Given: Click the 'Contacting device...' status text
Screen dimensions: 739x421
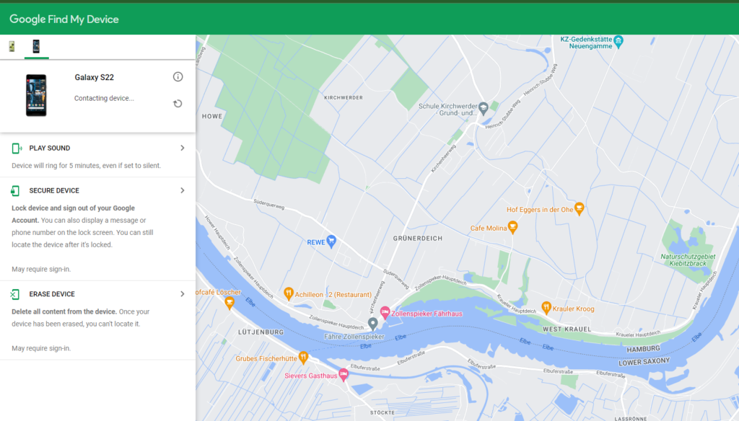Looking at the screenshot, I should point(104,98).
